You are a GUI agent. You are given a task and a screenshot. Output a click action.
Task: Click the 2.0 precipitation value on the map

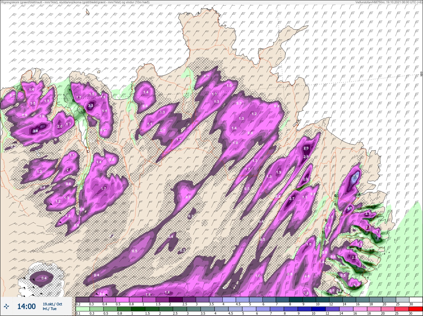[x=60, y=127]
